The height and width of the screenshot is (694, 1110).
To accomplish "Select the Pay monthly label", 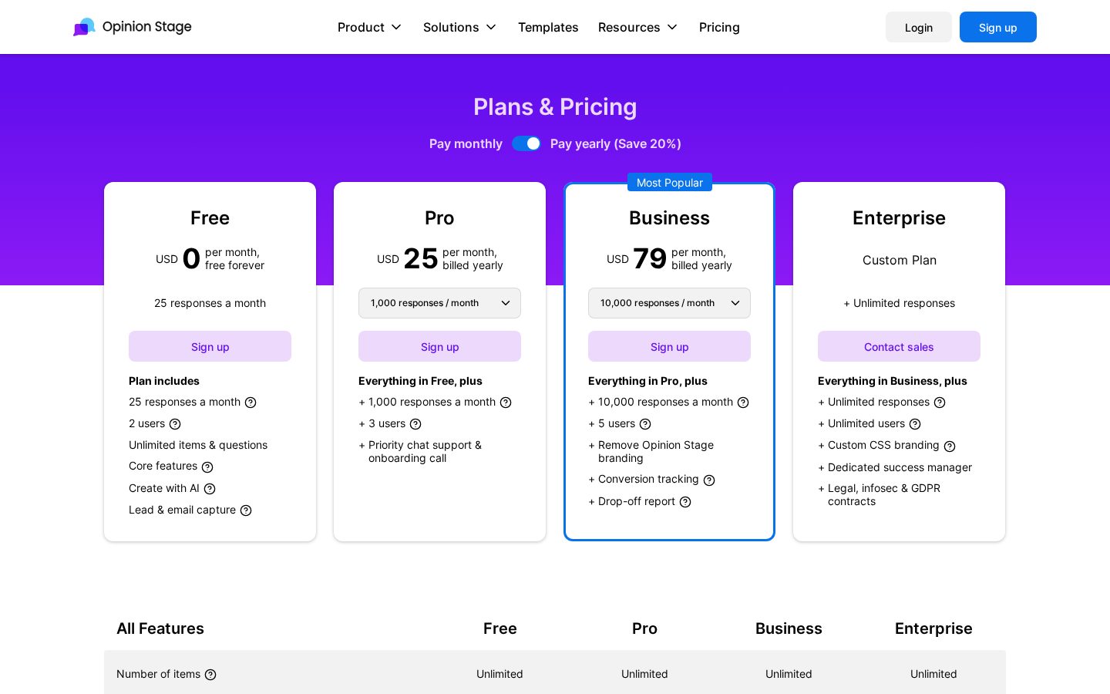I will tap(466, 143).
